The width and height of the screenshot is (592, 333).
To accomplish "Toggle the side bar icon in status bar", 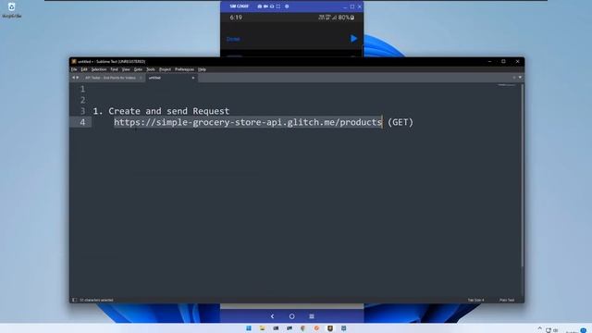I will pos(74,300).
